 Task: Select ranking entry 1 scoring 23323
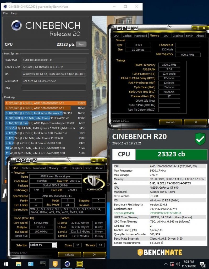point(46,103)
